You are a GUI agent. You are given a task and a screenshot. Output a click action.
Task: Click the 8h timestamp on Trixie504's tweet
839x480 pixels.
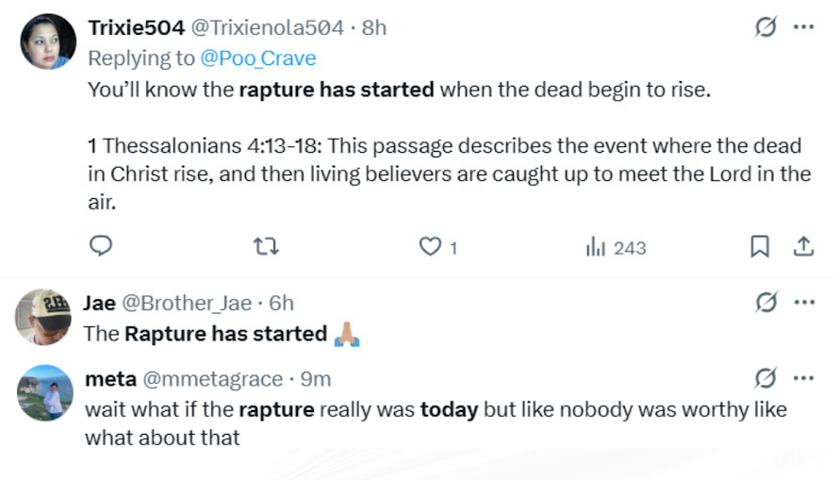[374, 27]
